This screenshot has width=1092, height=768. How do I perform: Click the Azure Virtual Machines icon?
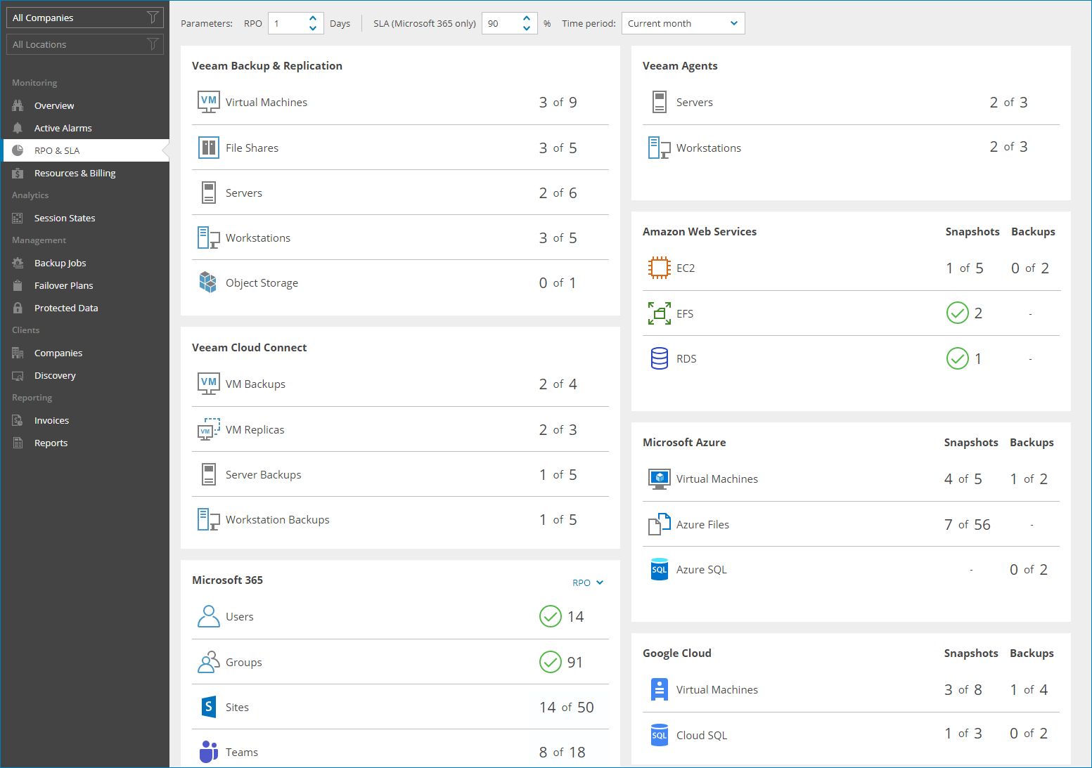tap(660, 479)
